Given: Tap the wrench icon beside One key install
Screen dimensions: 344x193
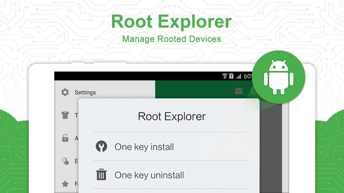Looking at the screenshot, I should point(101,147).
